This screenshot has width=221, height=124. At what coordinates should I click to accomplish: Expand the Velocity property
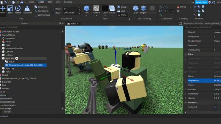[x=186, y=98]
